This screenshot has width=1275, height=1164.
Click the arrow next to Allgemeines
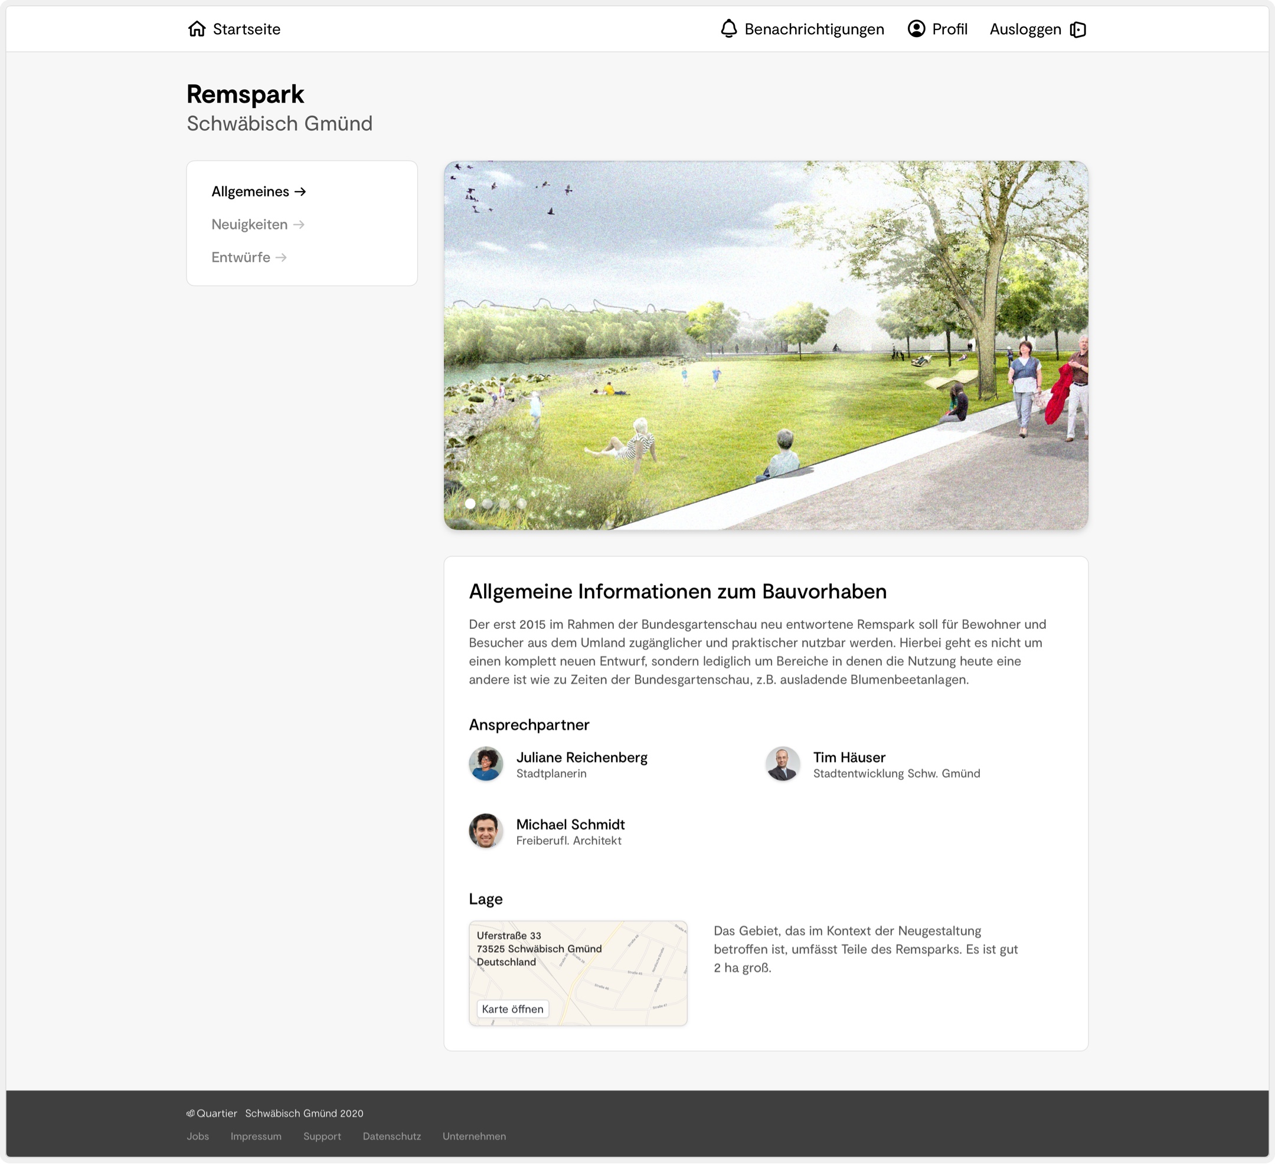tap(300, 192)
